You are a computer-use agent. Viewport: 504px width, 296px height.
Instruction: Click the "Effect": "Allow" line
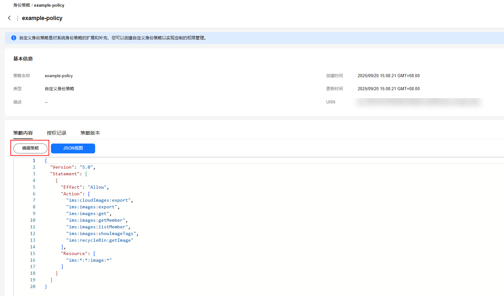(85, 187)
